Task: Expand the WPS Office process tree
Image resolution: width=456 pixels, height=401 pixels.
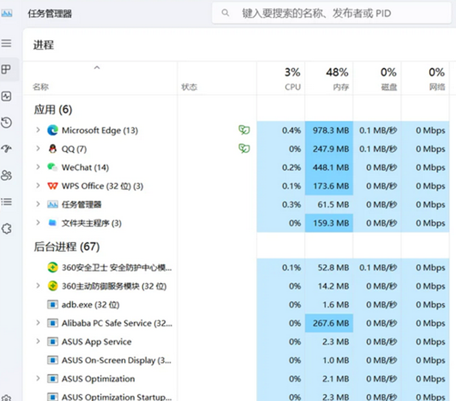Action: (x=37, y=186)
